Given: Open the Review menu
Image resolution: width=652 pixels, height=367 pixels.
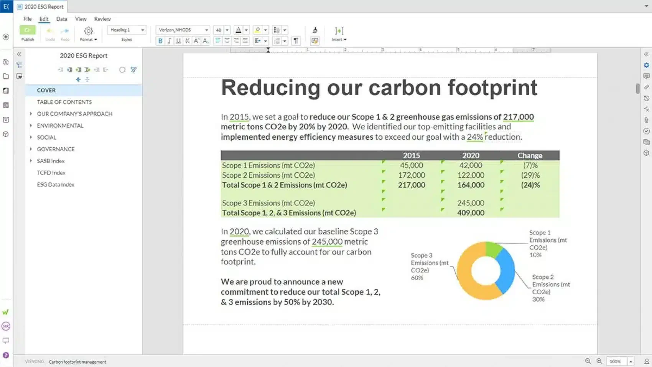Looking at the screenshot, I should (102, 19).
